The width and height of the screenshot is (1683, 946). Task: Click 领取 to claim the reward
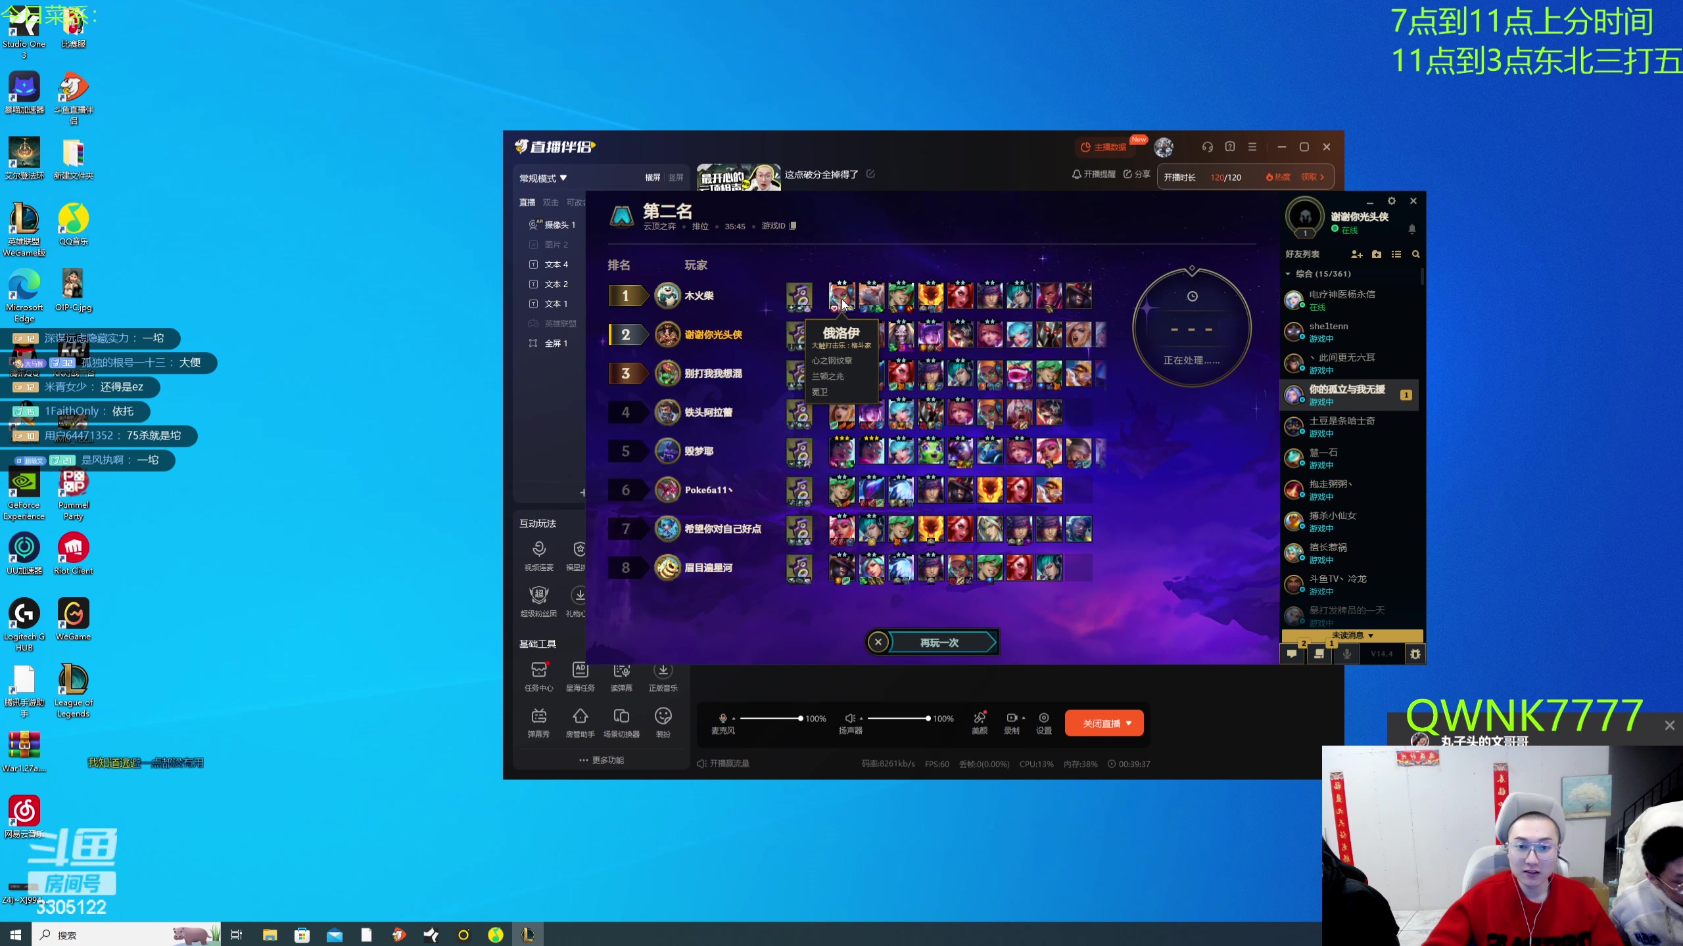[x=1312, y=177]
